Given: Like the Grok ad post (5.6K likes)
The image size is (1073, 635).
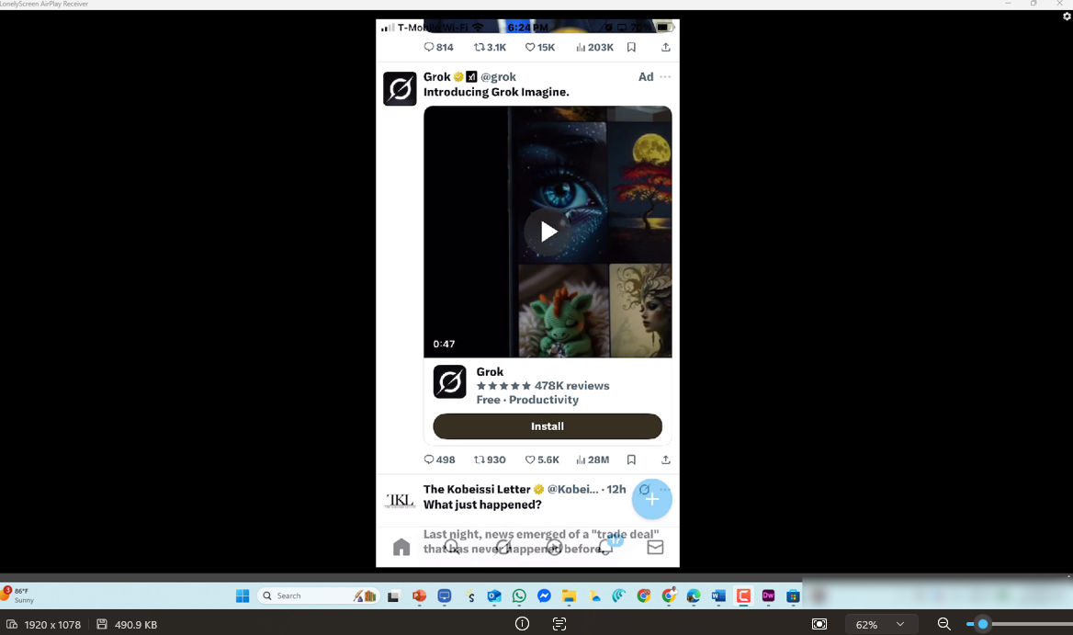Looking at the screenshot, I should pos(542,459).
